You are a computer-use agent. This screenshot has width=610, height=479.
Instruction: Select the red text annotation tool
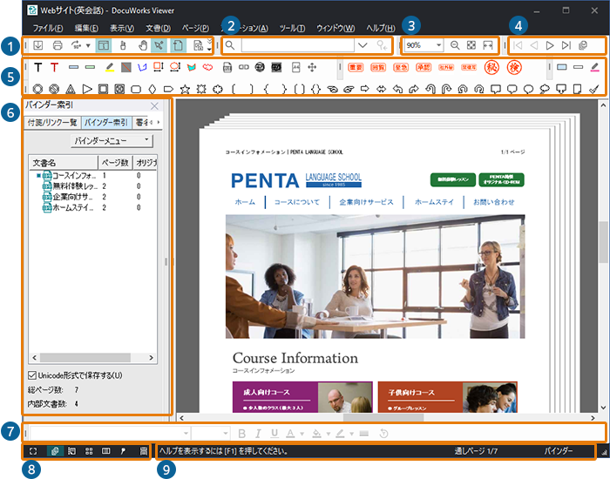[54, 67]
